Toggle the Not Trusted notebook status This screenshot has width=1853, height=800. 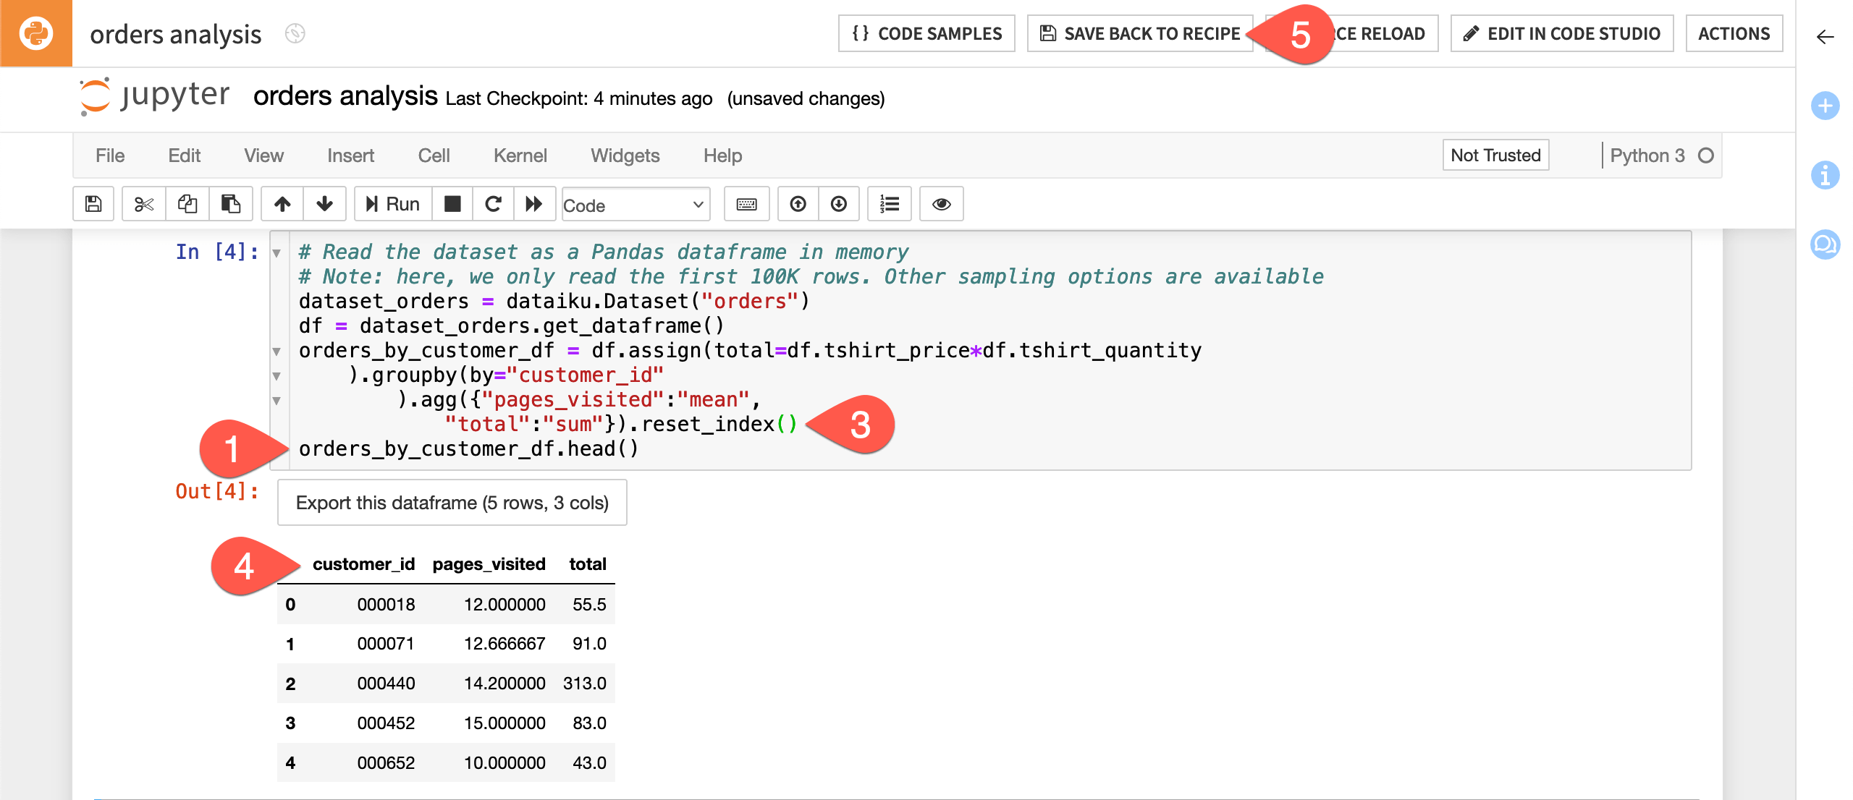(1495, 155)
